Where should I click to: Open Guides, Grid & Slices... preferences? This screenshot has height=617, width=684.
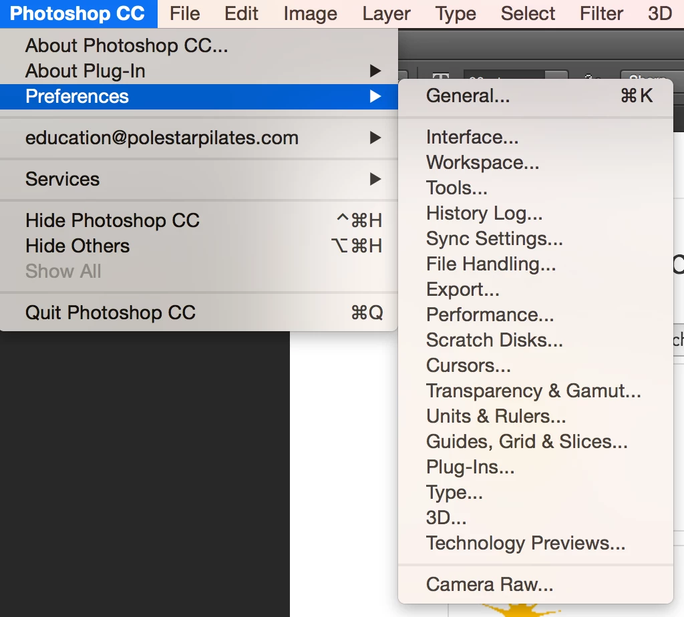[x=536, y=441]
